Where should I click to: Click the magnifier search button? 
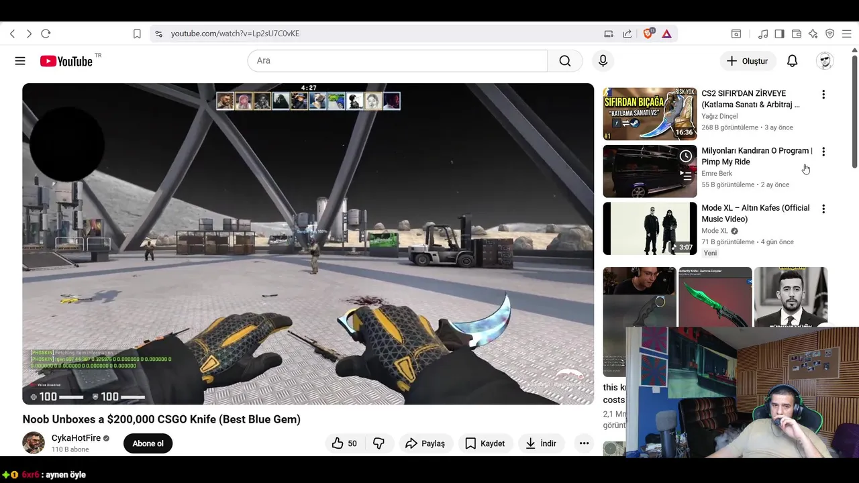point(565,61)
